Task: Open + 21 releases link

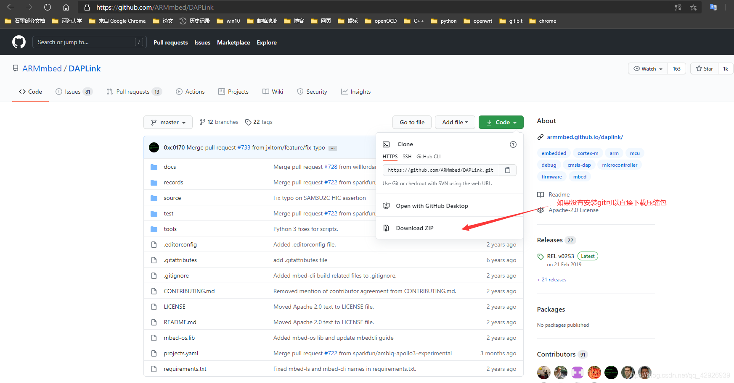Action: (552, 280)
